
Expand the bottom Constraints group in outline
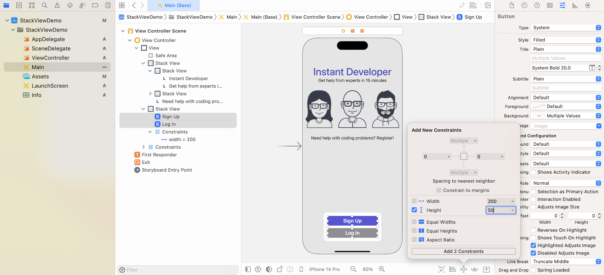tap(143, 147)
